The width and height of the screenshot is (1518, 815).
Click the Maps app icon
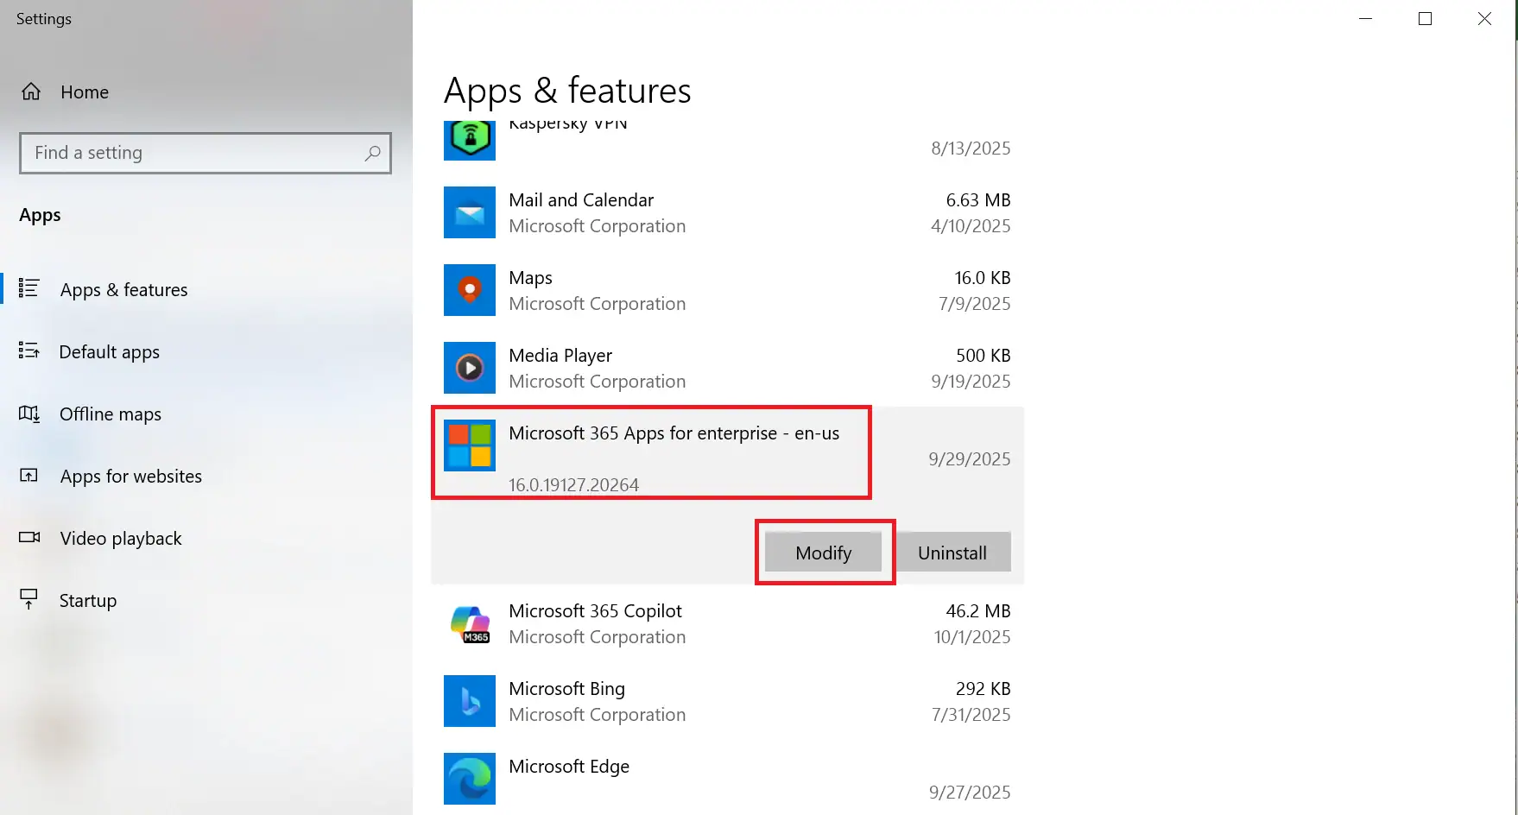[469, 290]
